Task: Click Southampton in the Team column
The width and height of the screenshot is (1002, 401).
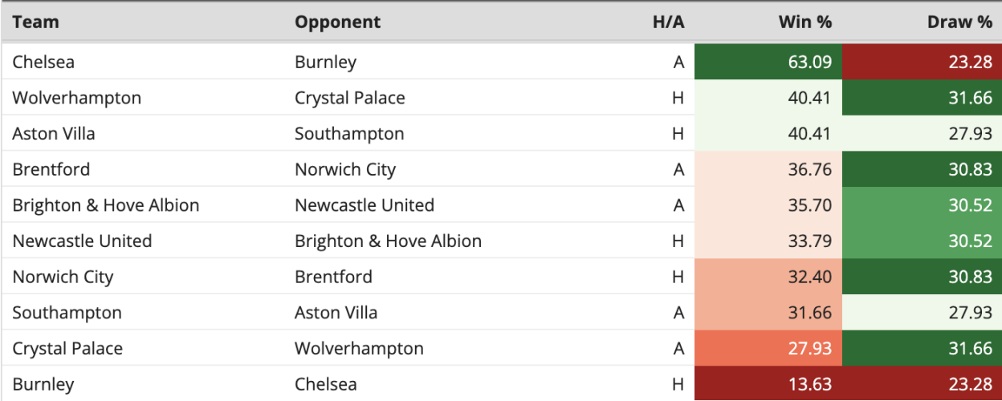Action: tap(67, 313)
